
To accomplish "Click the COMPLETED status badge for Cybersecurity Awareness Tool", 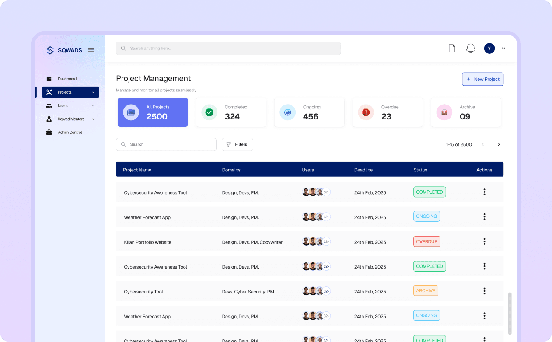I will tap(430, 192).
